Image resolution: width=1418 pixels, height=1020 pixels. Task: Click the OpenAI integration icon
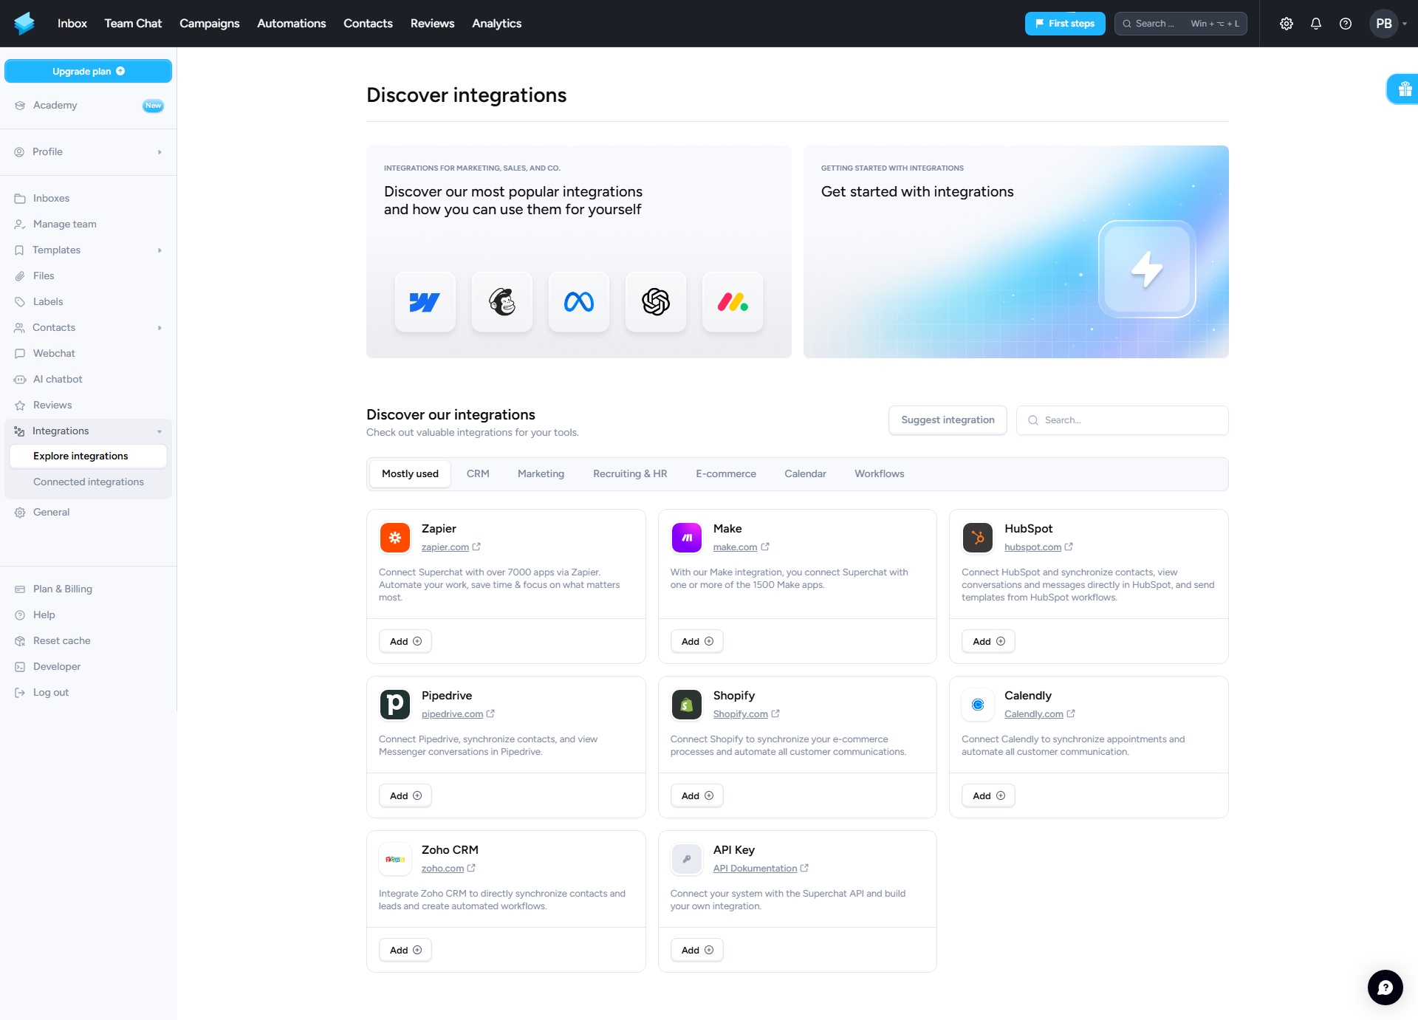pyautogui.click(x=656, y=302)
